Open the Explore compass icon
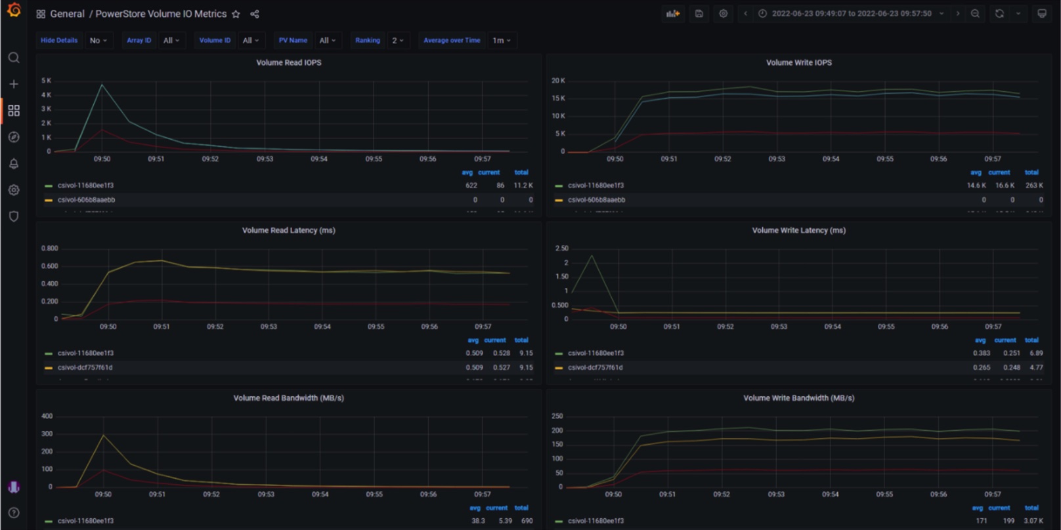The image size is (1061, 530). 14,137
